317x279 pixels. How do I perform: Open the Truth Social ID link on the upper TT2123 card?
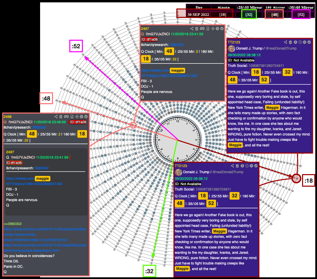coord(266,66)
